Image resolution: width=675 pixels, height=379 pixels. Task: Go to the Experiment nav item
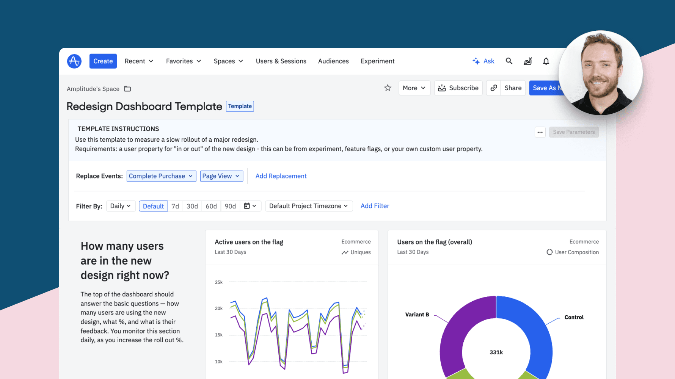coord(377,61)
